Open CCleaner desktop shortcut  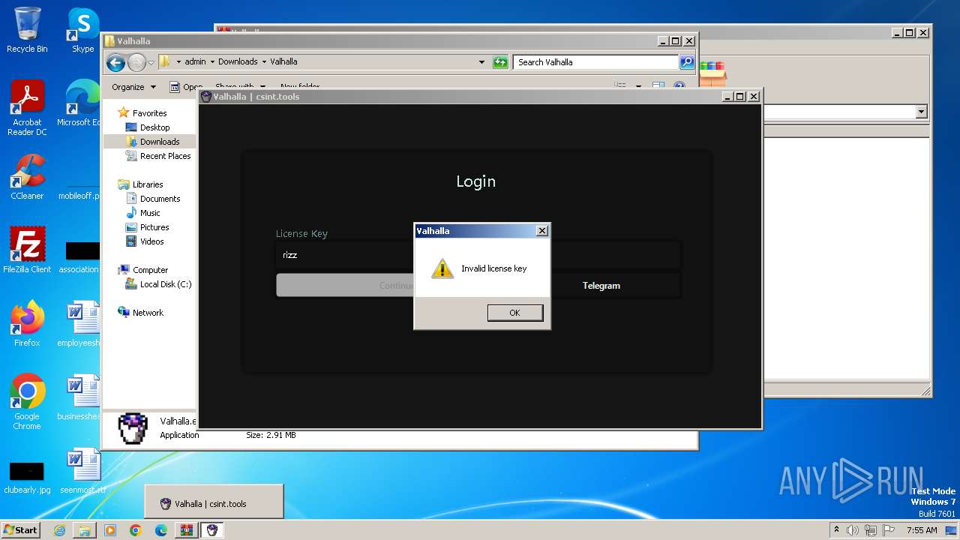tap(27, 177)
